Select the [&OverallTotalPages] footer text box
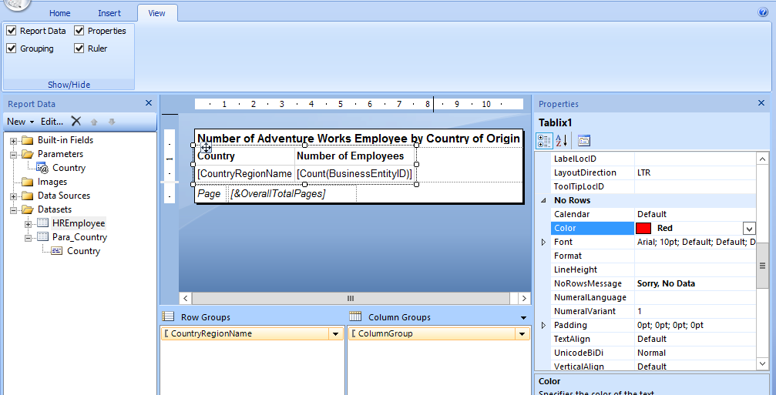Viewport: 776px width, 395px height. coord(291,194)
